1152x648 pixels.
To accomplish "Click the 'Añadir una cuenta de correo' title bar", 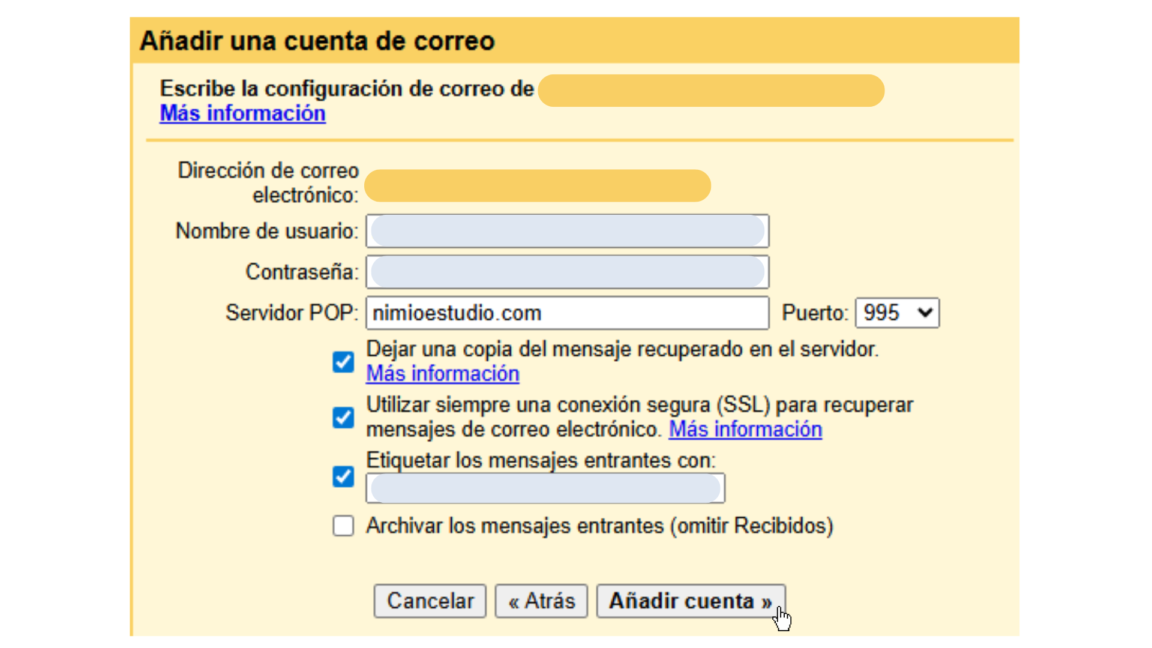I will [x=317, y=40].
